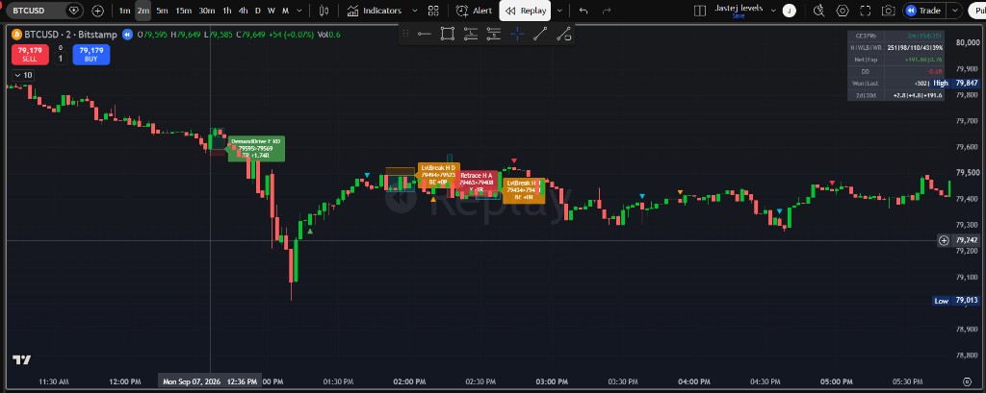Click the red SELL 79,179 button
986x393 pixels.
click(x=30, y=55)
